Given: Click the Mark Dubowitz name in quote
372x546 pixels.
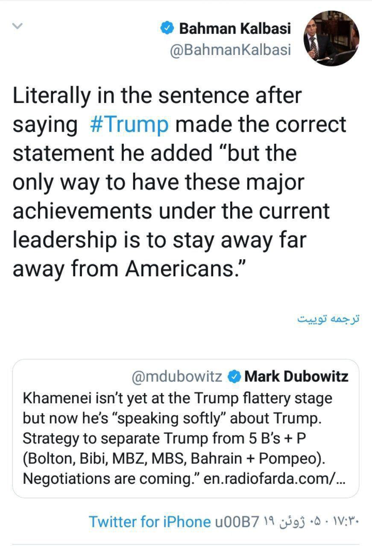Looking at the screenshot, I should [x=296, y=377].
